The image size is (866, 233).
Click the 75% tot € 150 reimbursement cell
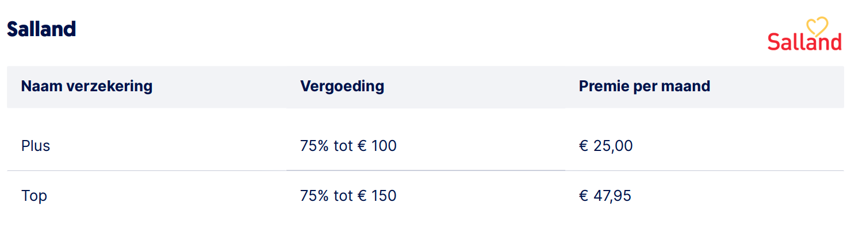click(x=348, y=196)
